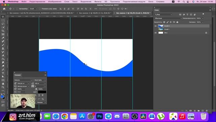Open the layer filter Вид dropdown
This screenshot has height=122, width=216.
click(x=163, y=15)
